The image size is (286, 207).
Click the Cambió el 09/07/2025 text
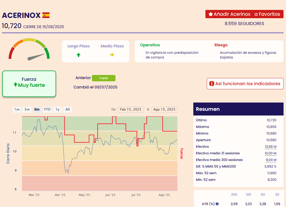[x=95, y=87]
